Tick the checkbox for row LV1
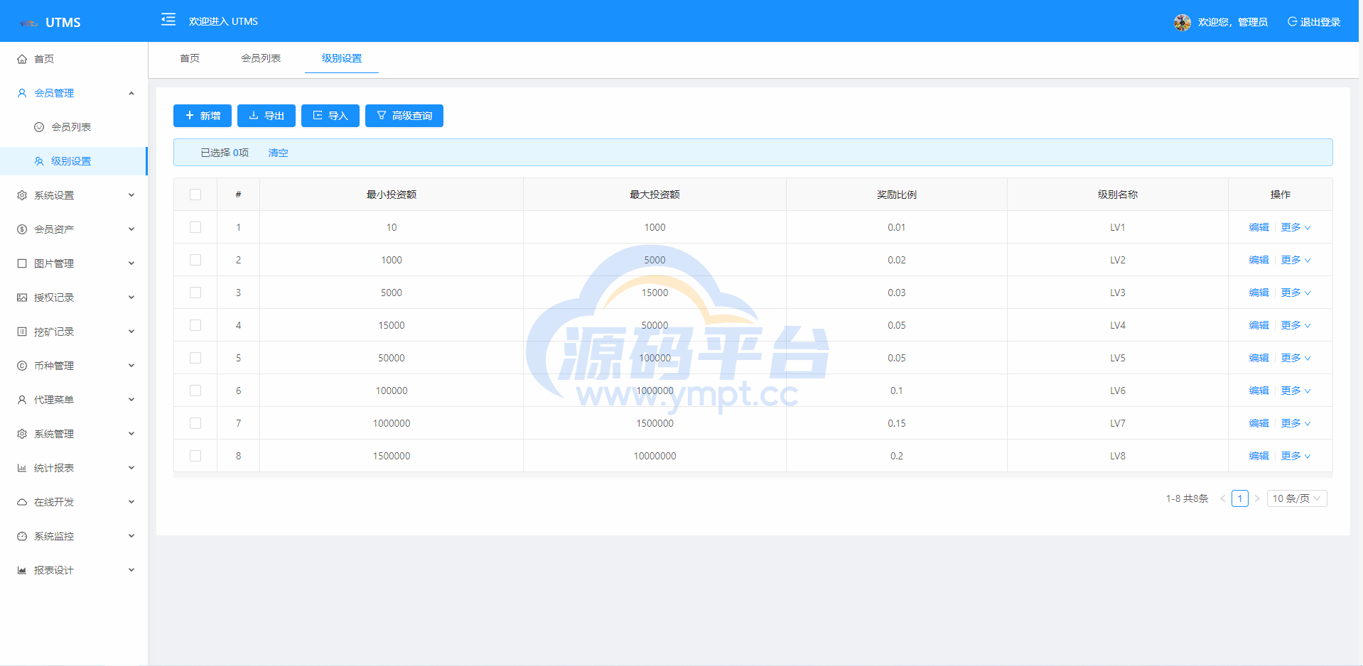Viewport: 1363px width, 666px height. 195,227
